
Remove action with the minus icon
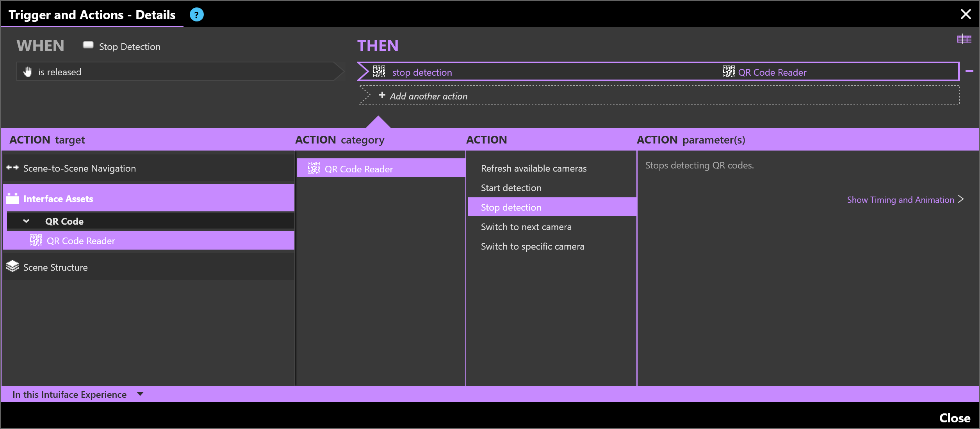coord(969,71)
